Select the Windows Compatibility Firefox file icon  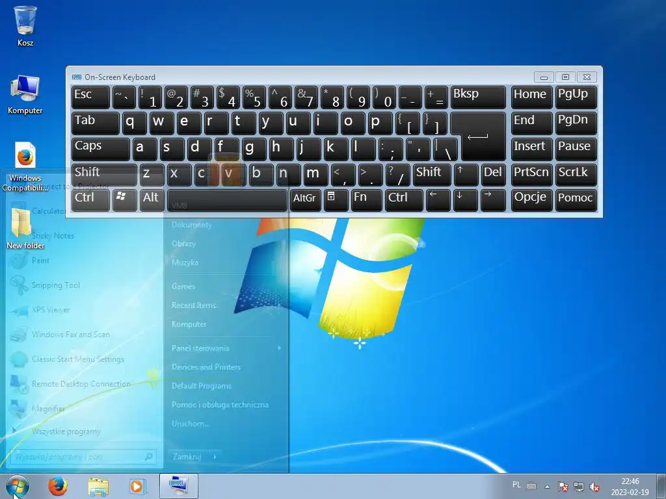25,166
